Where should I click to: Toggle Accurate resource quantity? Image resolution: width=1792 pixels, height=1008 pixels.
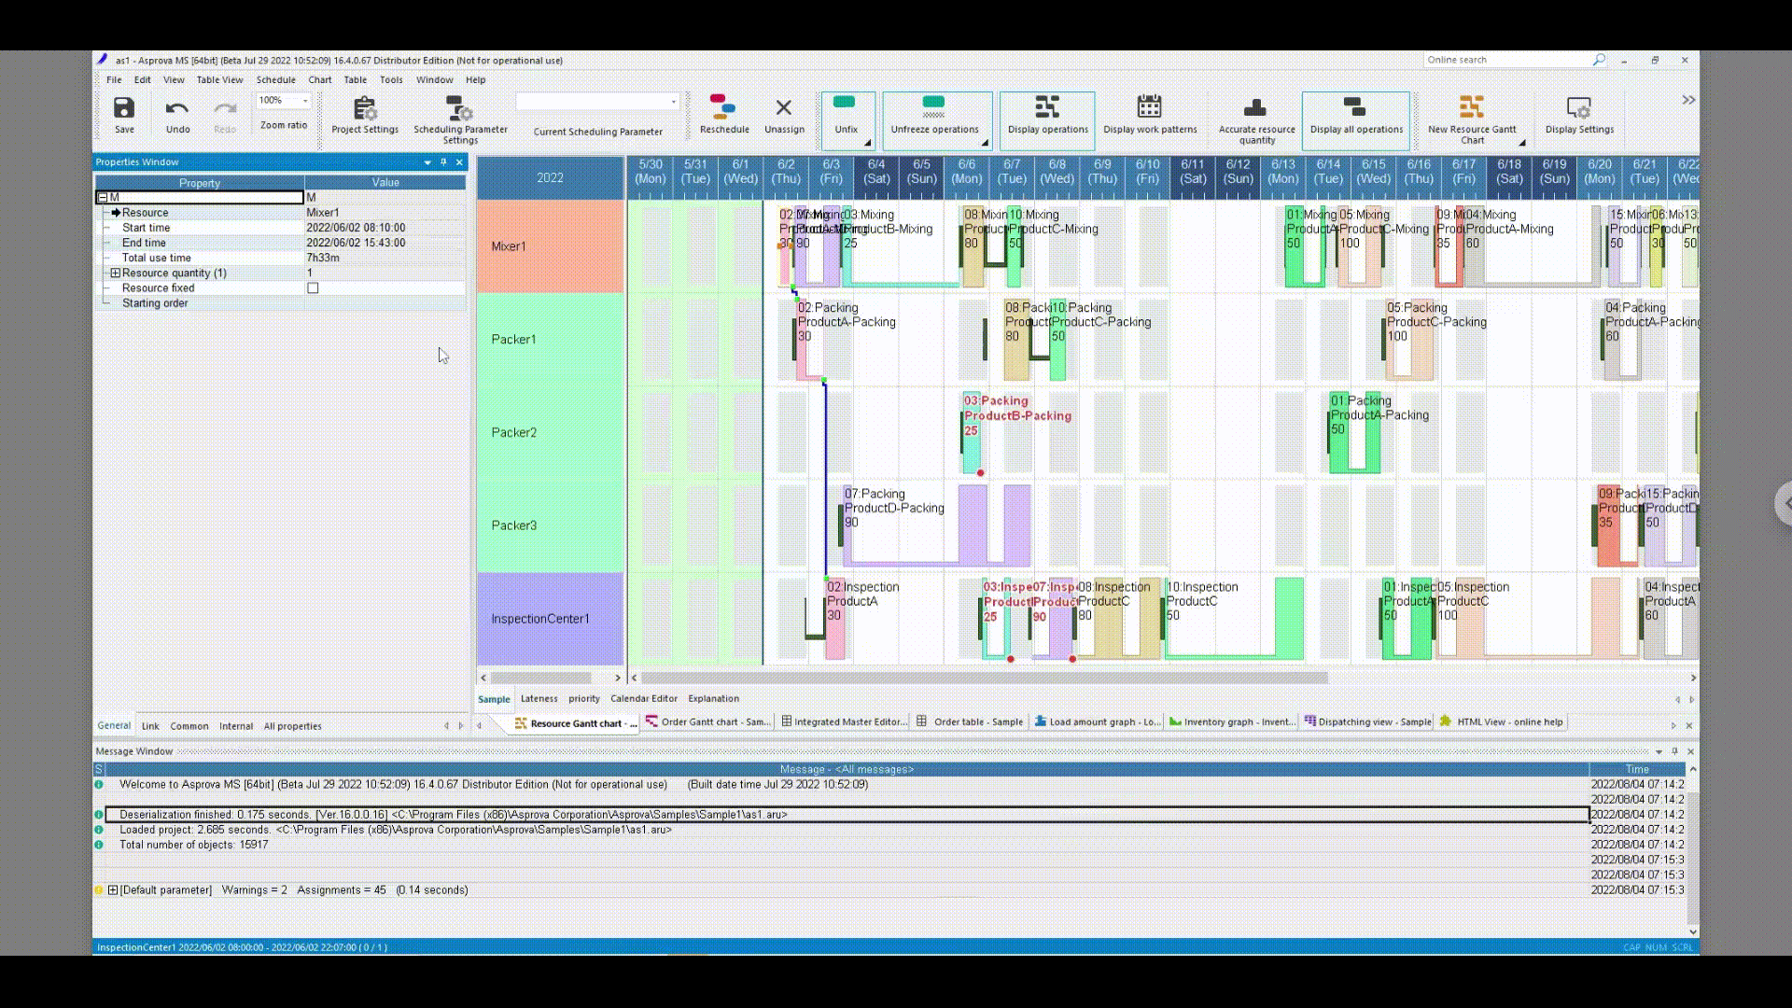tap(1256, 119)
